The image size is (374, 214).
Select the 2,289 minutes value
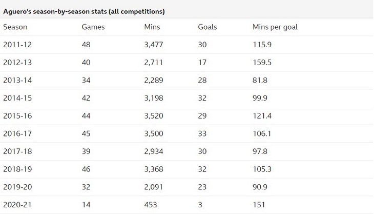(x=155, y=81)
